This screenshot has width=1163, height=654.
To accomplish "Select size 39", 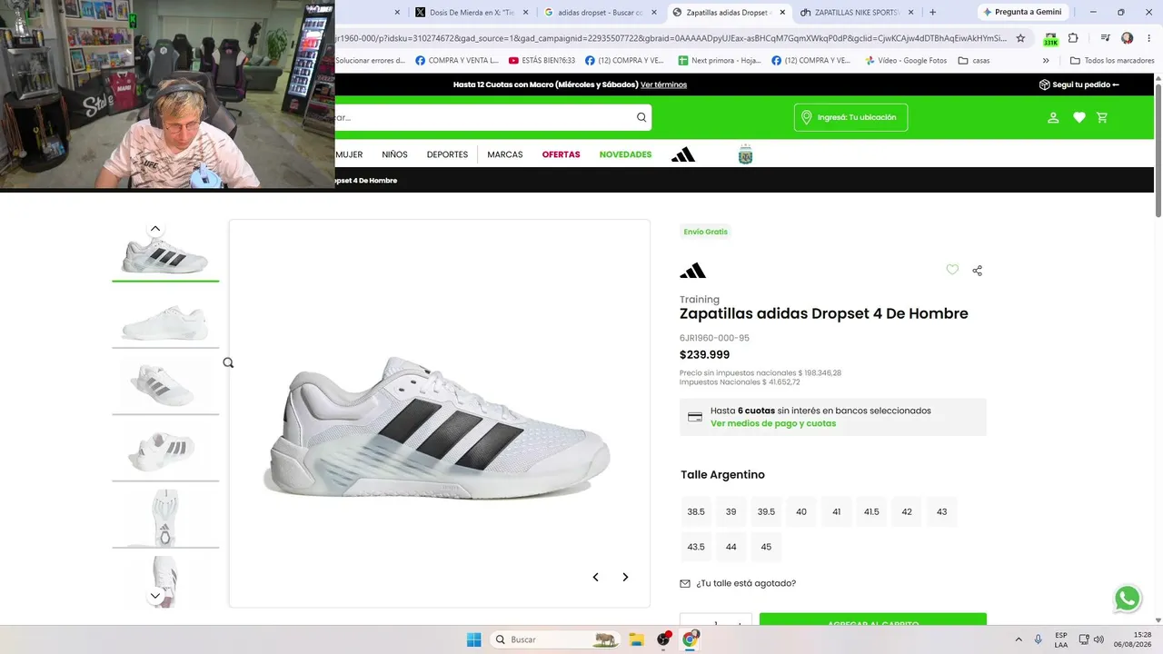I will pyautogui.click(x=731, y=511).
